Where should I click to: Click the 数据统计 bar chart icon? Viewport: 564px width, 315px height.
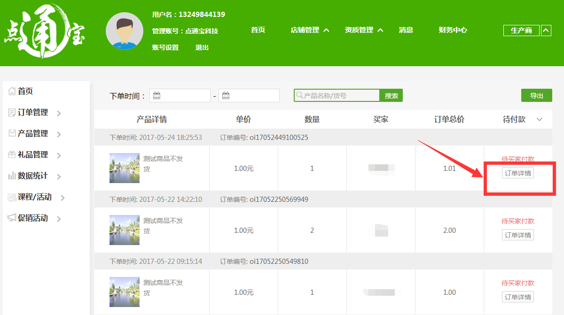pyautogui.click(x=12, y=176)
